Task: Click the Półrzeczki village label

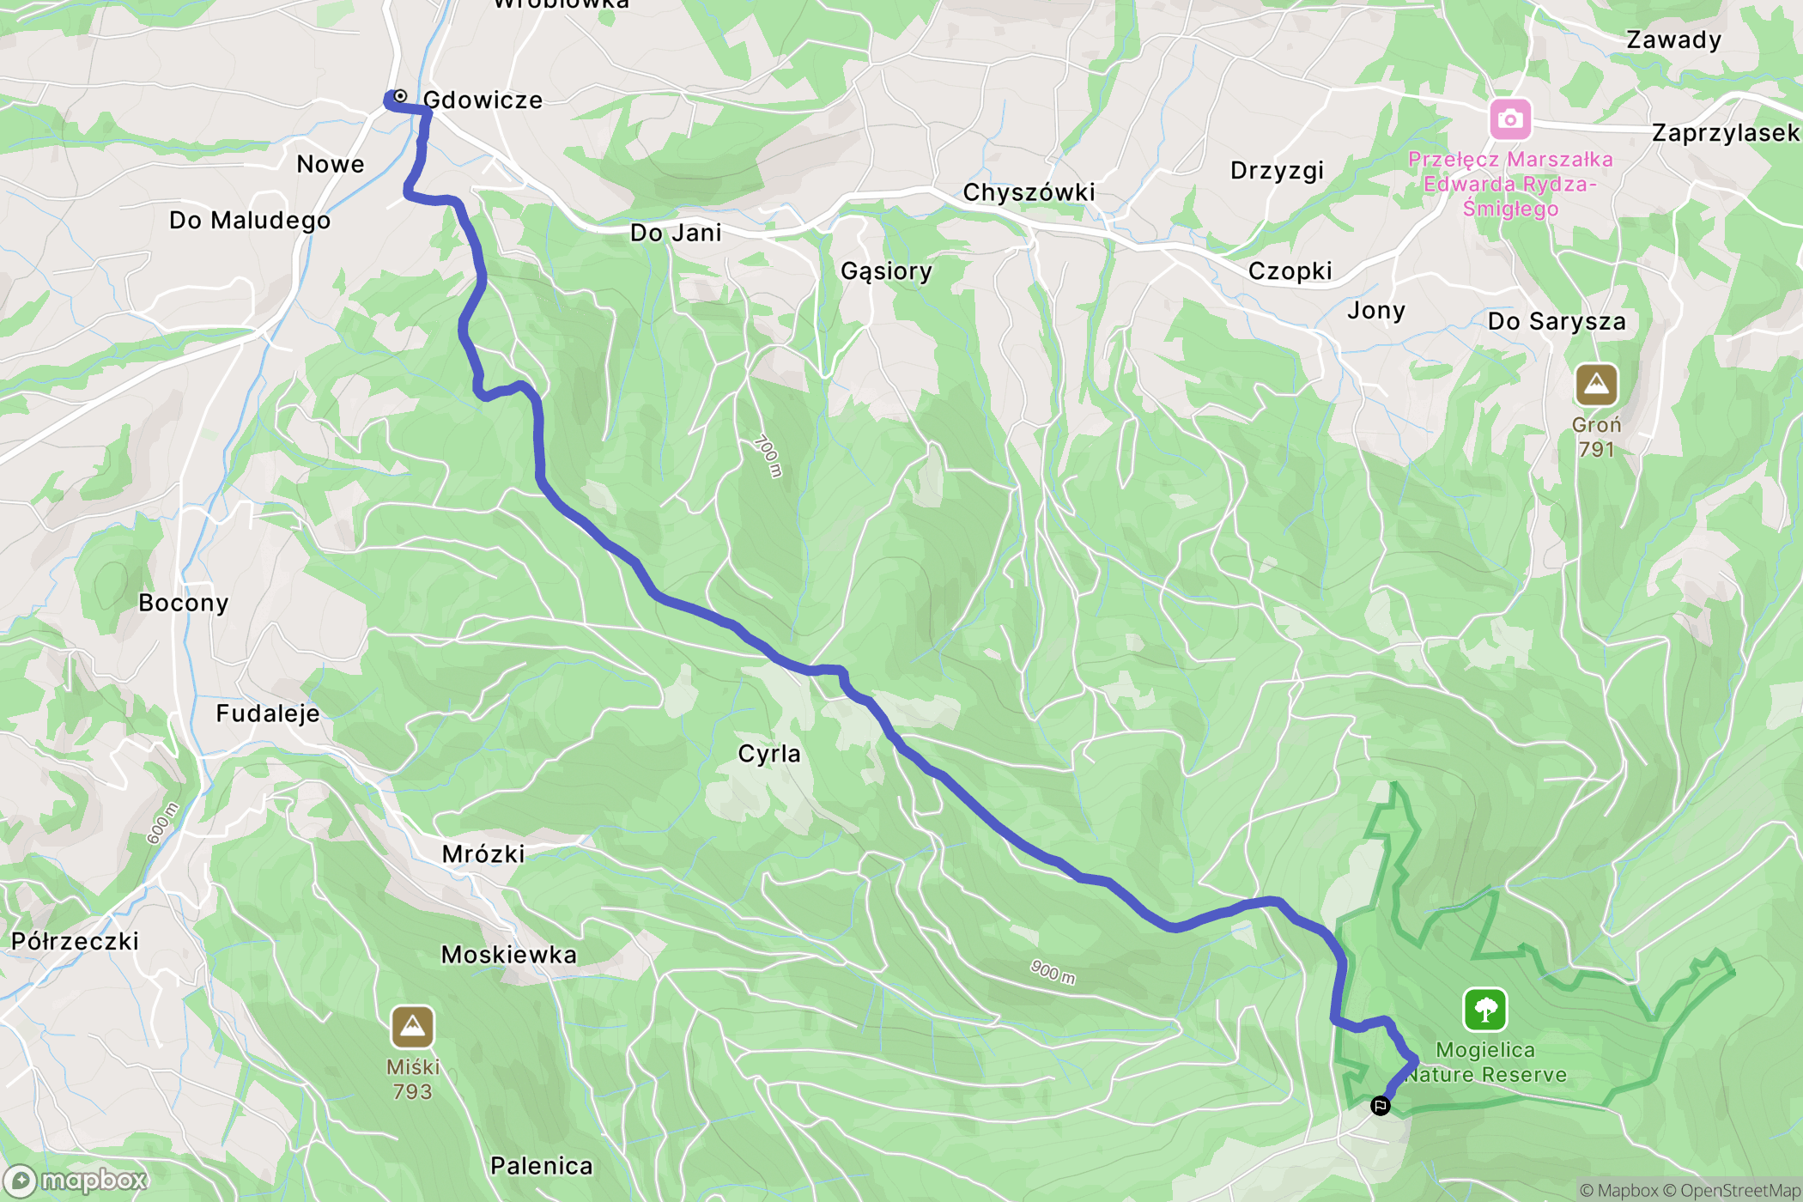Action: [75, 941]
